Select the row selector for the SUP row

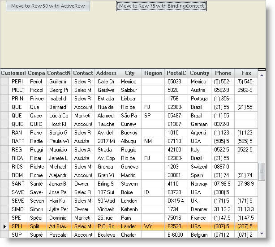pos(5,234)
